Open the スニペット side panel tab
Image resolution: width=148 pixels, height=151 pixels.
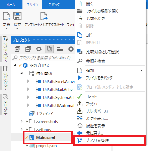click(5, 105)
